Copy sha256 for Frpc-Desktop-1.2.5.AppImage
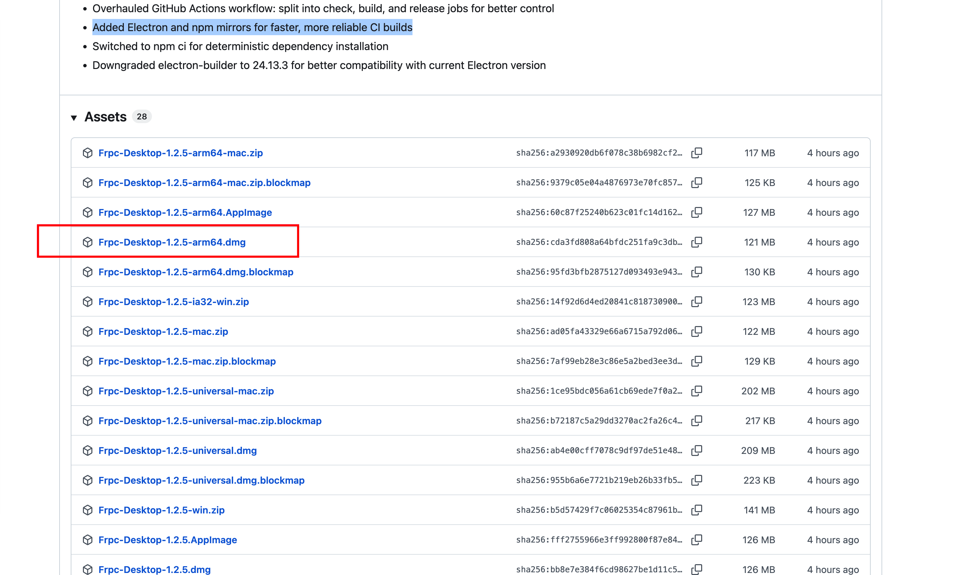 pyautogui.click(x=696, y=540)
